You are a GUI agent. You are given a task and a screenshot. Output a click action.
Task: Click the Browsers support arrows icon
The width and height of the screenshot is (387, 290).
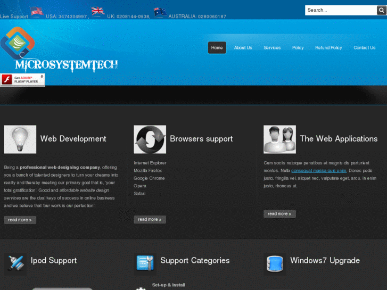tap(150, 139)
